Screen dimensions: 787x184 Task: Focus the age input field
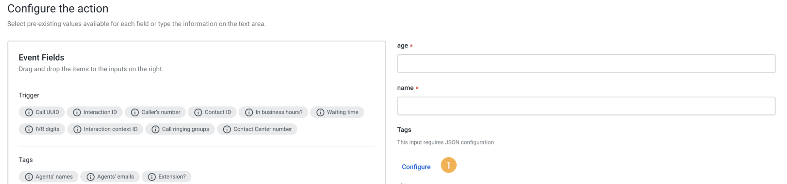point(586,64)
